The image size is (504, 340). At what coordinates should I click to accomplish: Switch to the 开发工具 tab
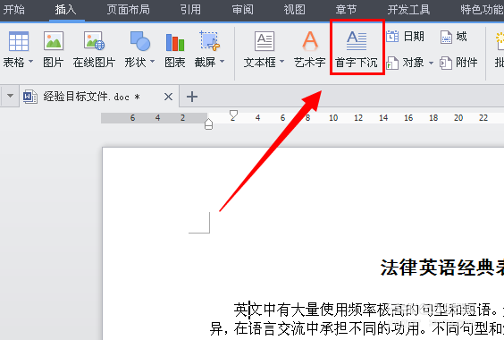tap(408, 10)
